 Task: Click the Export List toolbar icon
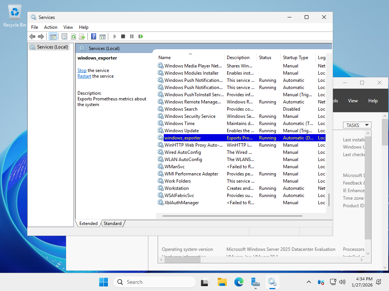pyautogui.click(x=82, y=36)
